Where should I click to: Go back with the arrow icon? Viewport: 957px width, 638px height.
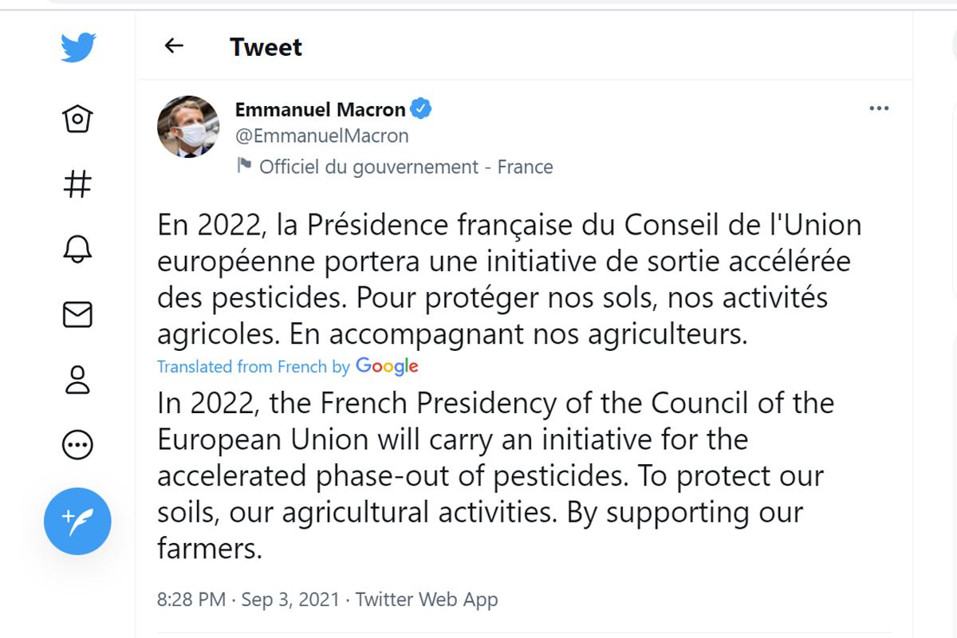(x=174, y=46)
